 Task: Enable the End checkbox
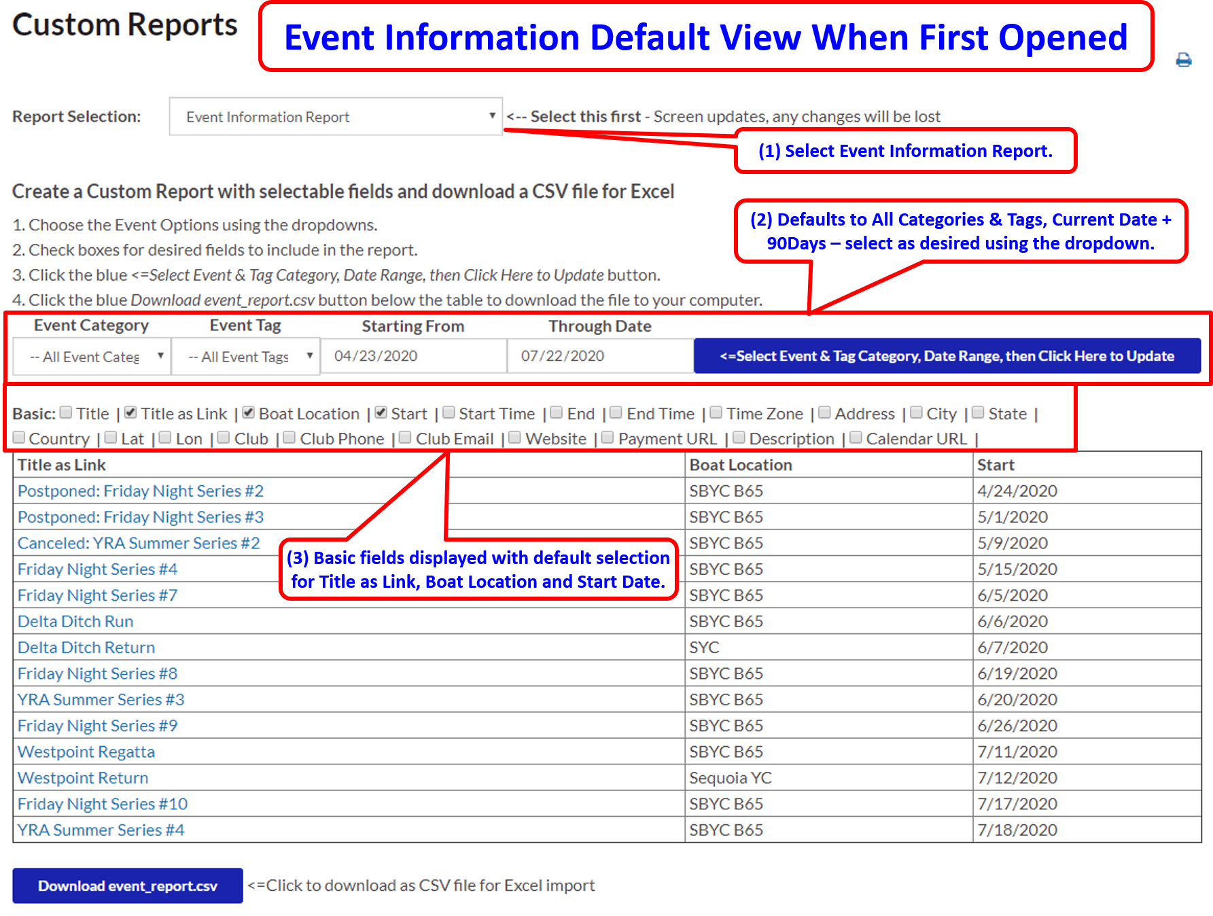pyautogui.click(x=557, y=412)
